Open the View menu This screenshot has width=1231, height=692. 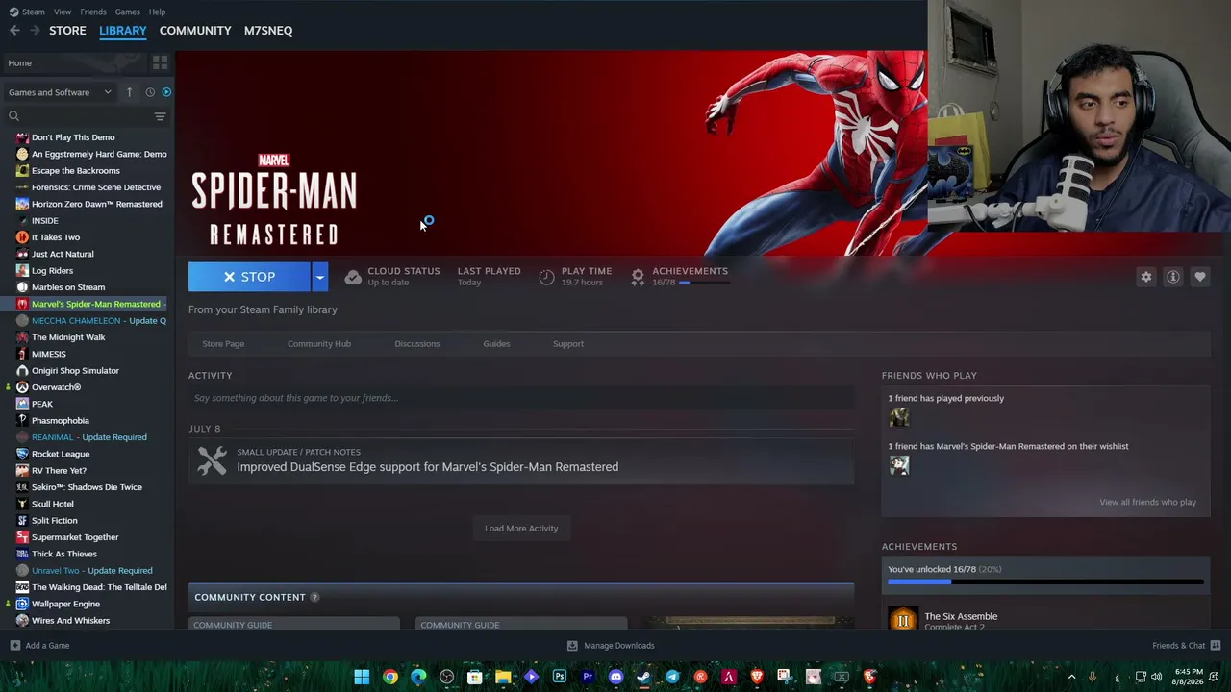point(63,12)
